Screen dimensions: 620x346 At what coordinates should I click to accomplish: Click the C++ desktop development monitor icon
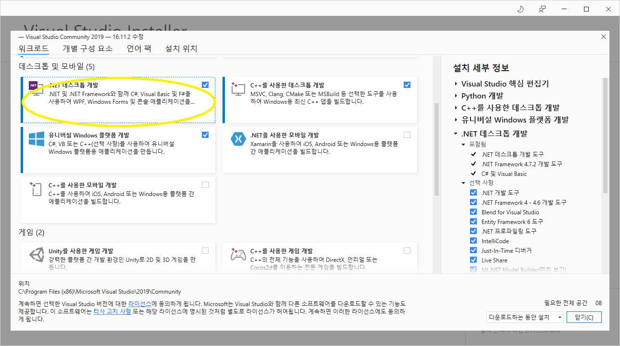point(238,89)
